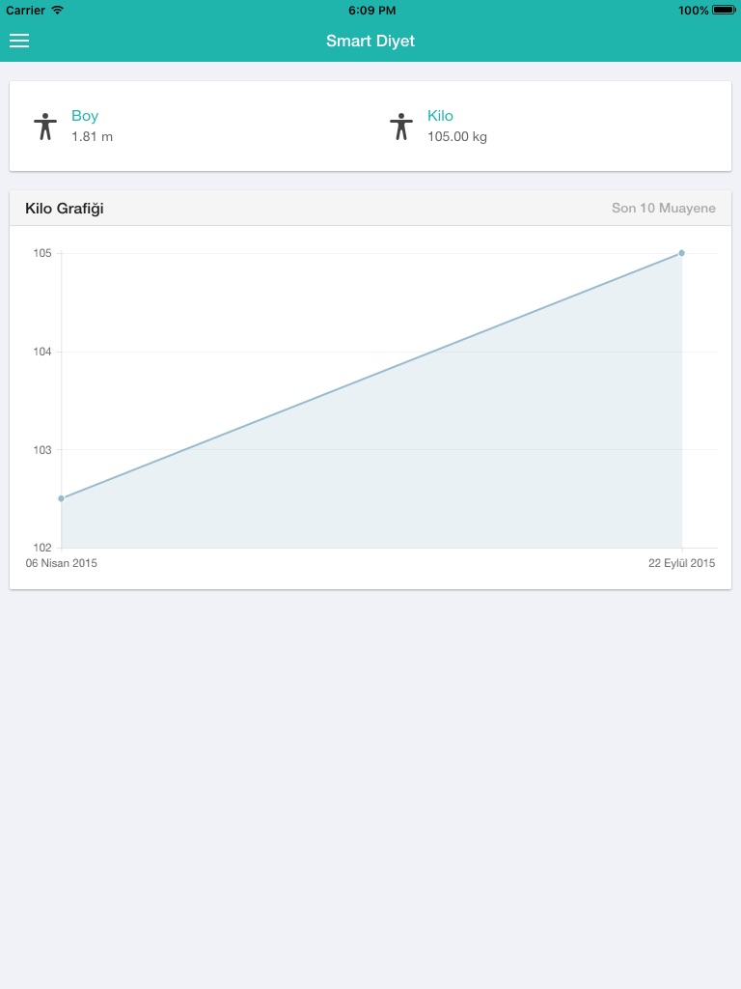
Task: Tap the body icon beside Boy
Action: 45,127
